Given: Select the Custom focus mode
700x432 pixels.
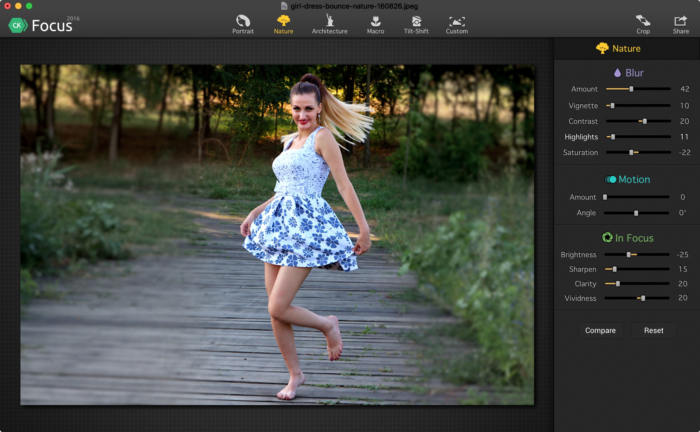Looking at the screenshot, I should click(456, 24).
